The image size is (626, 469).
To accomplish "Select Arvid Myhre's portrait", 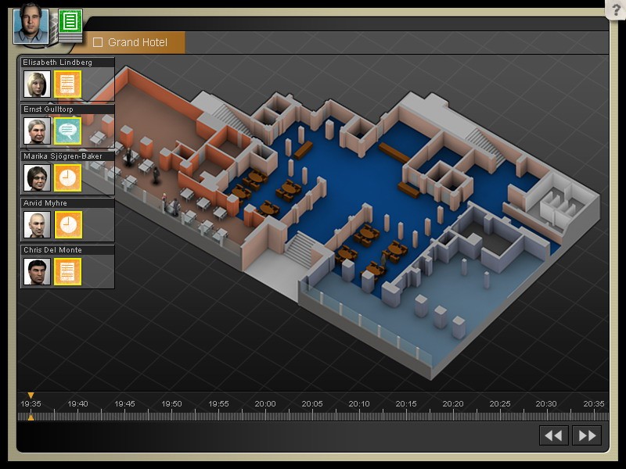I will coord(37,224).
